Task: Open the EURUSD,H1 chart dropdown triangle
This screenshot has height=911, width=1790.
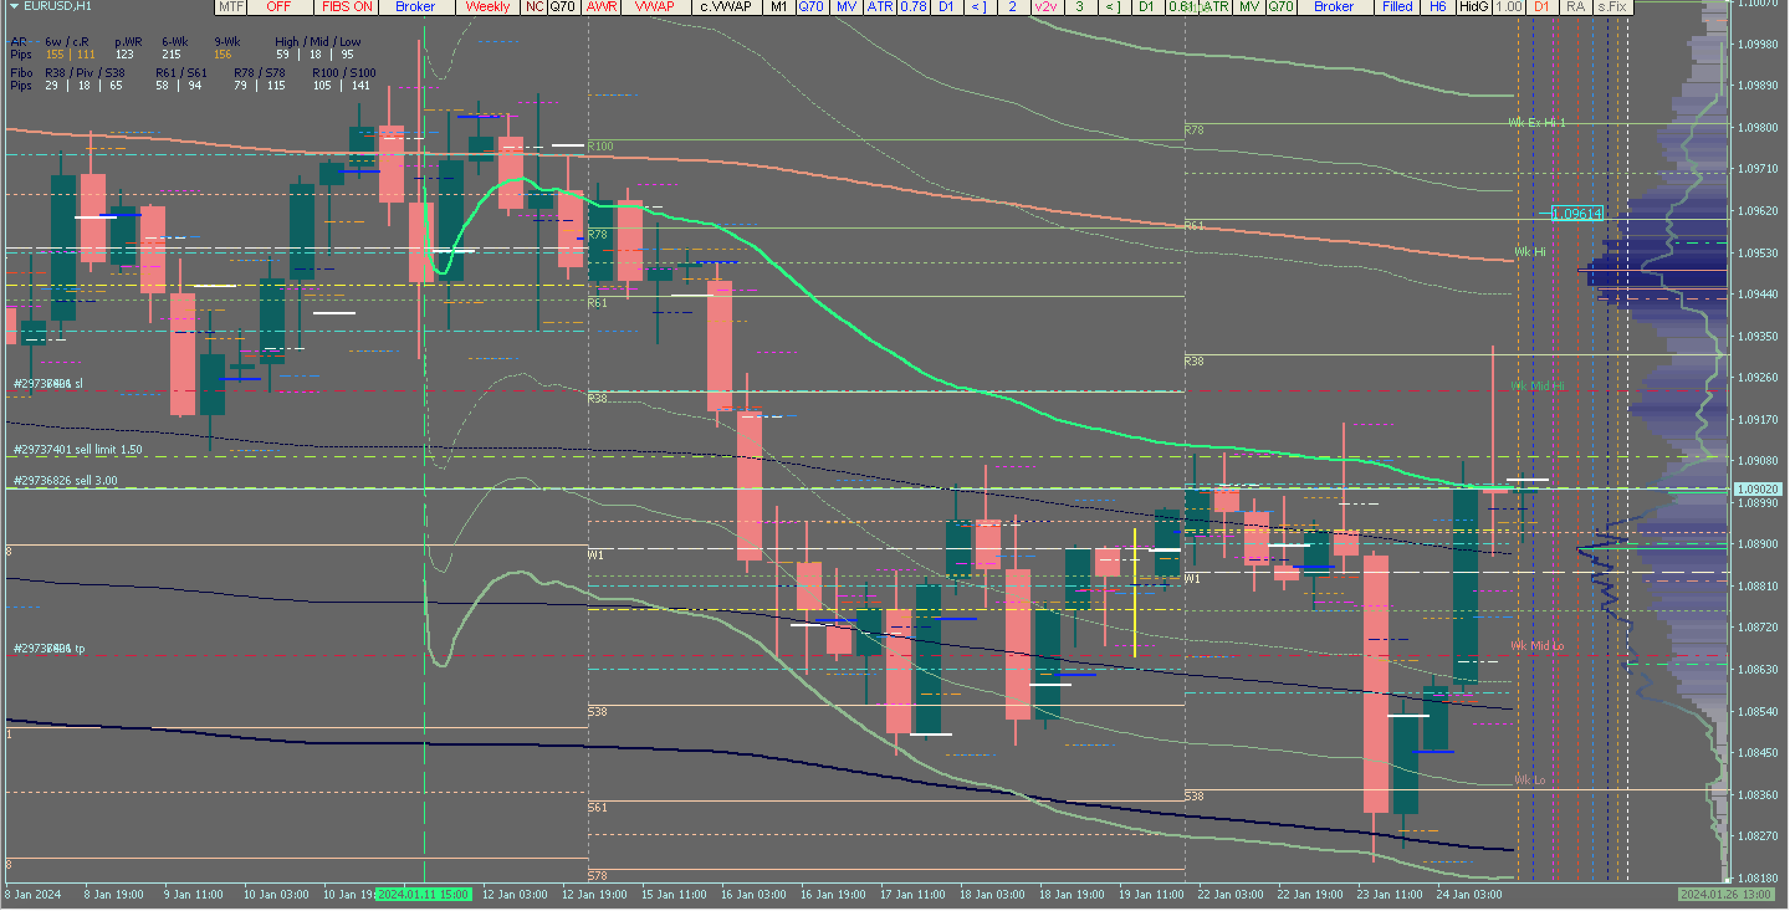Action: click(x=14, y=6)
